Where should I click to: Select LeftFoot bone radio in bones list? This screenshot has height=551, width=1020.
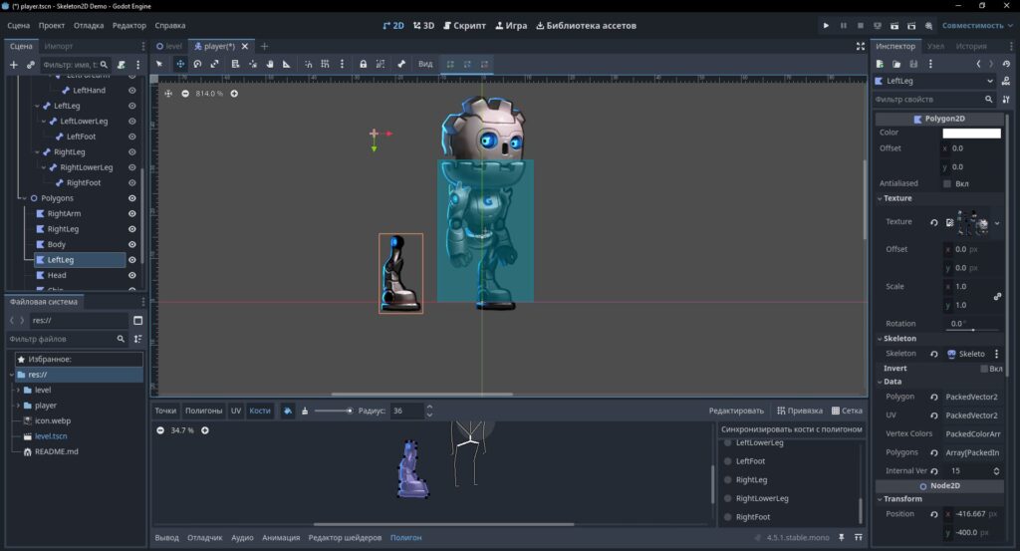(x=728, y=461)
